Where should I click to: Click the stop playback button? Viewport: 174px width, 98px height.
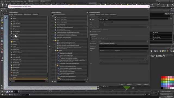(x=7, y=91)
